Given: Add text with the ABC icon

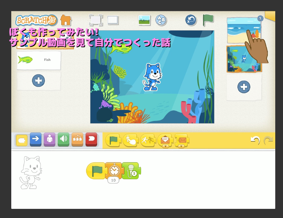Looking at the screenshot, I should click(161, 20).
